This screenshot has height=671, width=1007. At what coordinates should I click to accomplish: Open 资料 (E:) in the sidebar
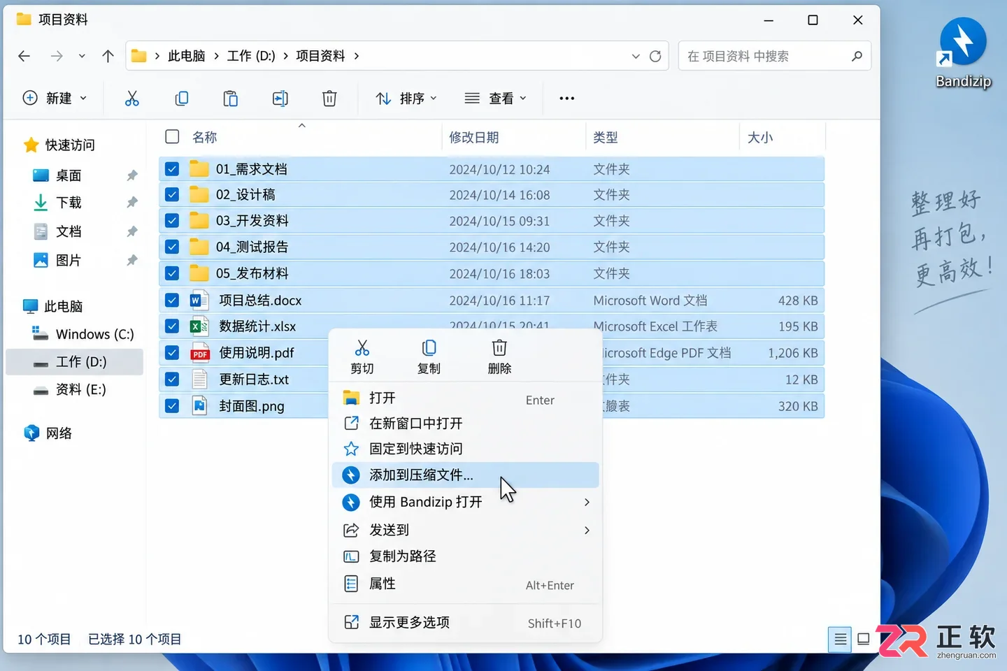pos(75,390)
